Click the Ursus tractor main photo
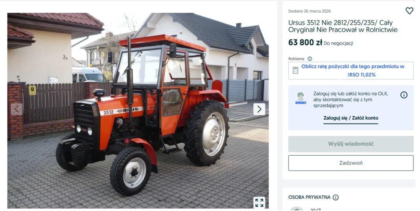Image resolution: width=420 pixels, height=211 pixels. pos(138,111)
